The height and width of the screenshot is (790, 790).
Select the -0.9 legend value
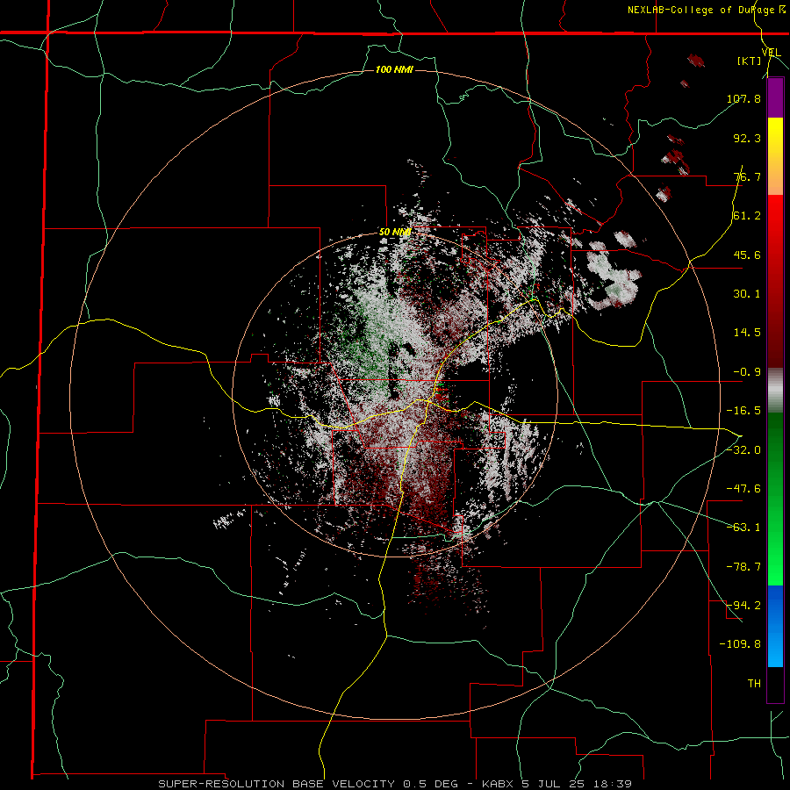click(x=747, y=372)
